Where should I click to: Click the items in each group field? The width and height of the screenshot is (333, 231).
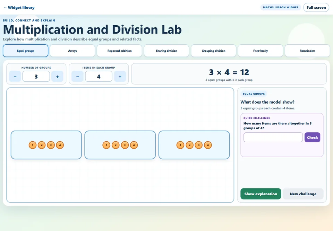(99, 76)
